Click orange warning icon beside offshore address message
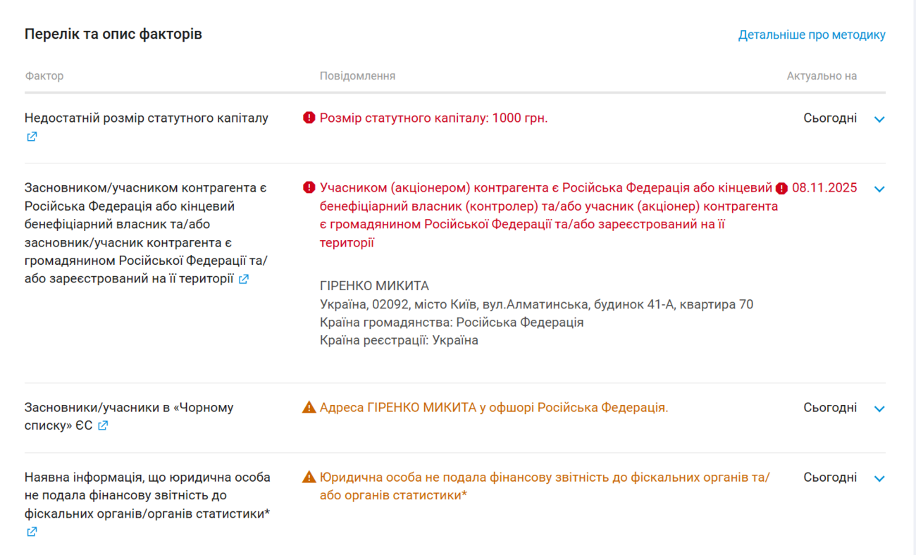This screenshot has width=916, height=555. (309, 408)
